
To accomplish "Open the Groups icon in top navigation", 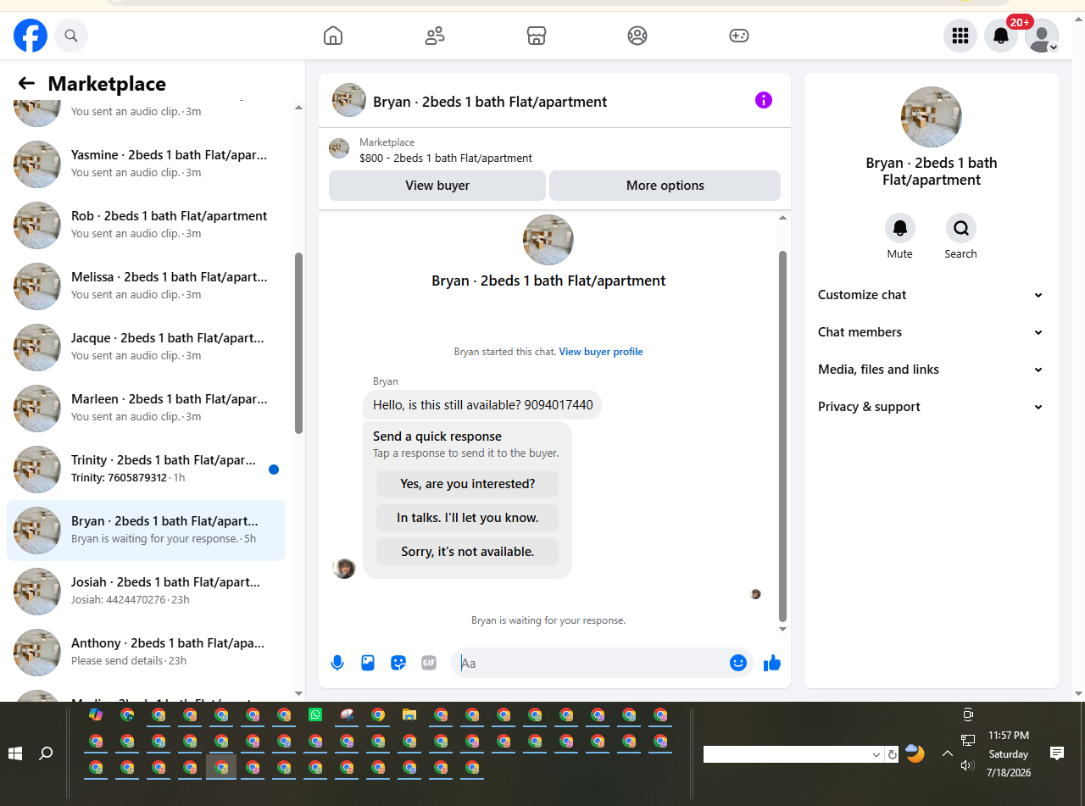I will point(637,36).
